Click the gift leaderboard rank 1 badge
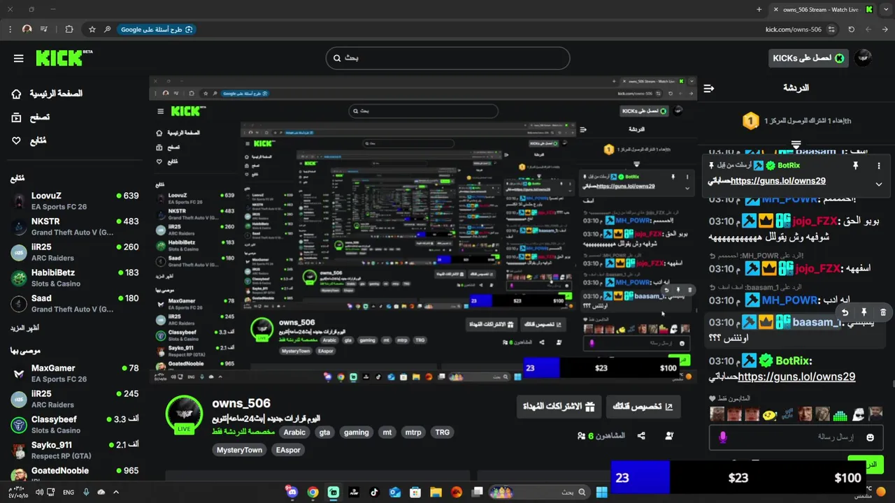Screen dimensions: 895x503 coord(750,121)
